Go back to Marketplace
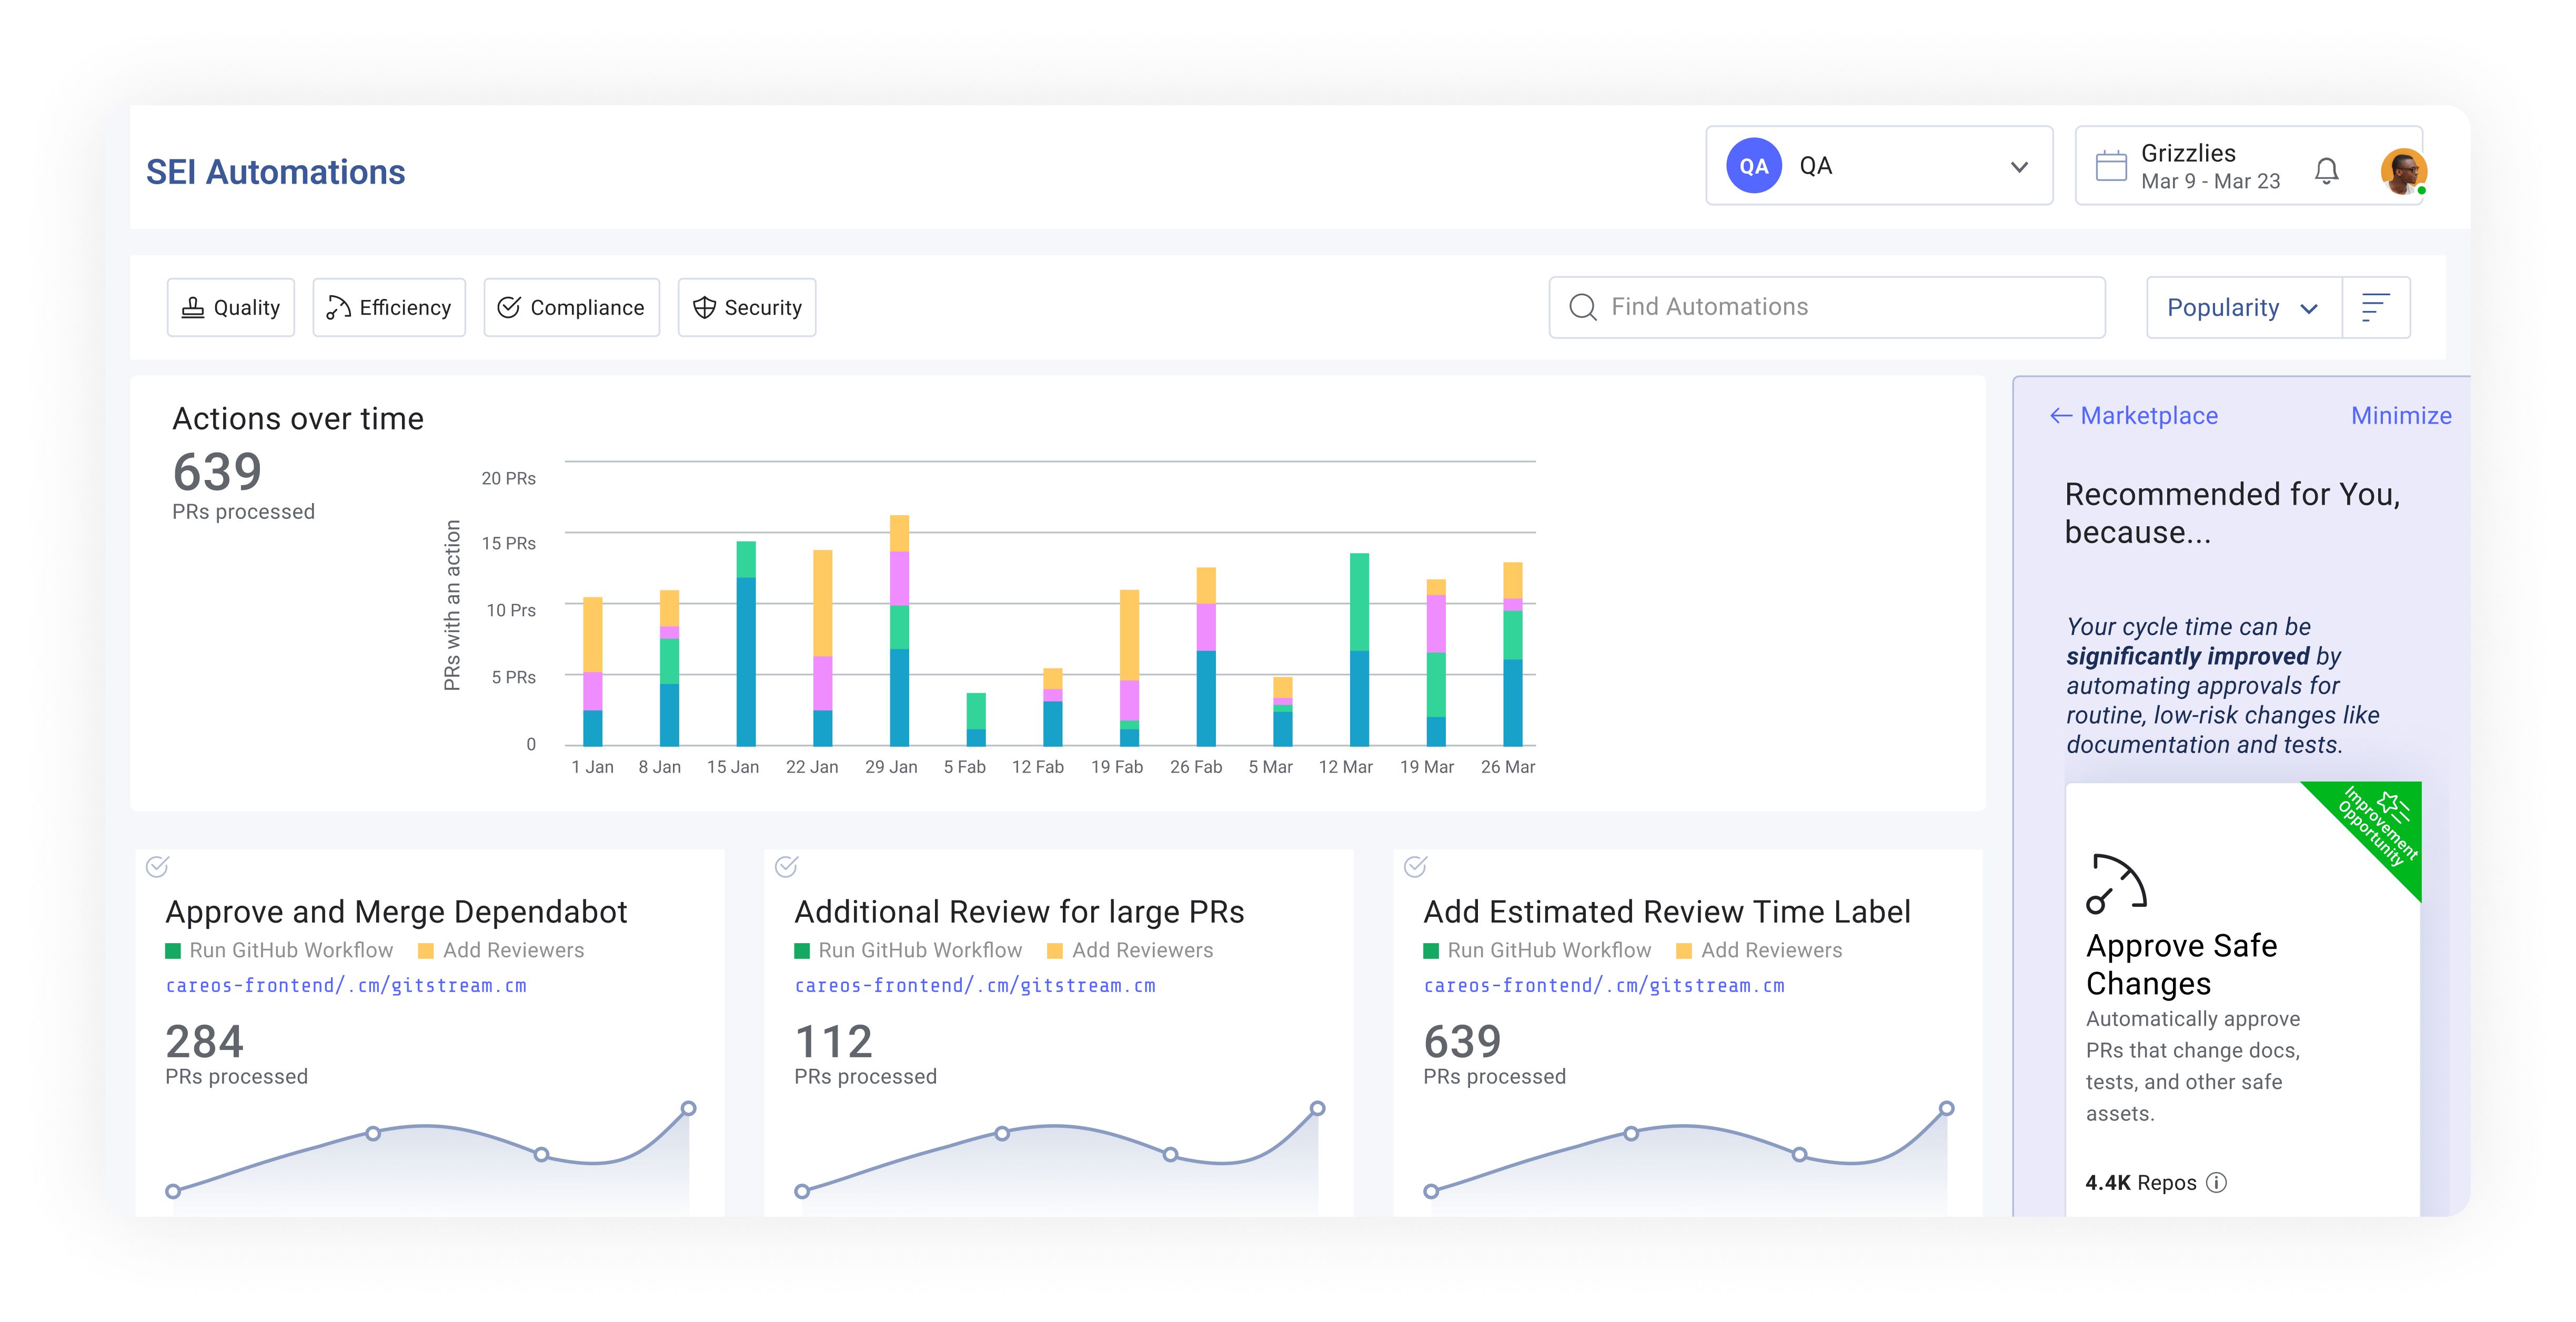Image resolution: width=2576 pixels, height=1322 pixels. pyautogui.click(x=2134, y=416)
